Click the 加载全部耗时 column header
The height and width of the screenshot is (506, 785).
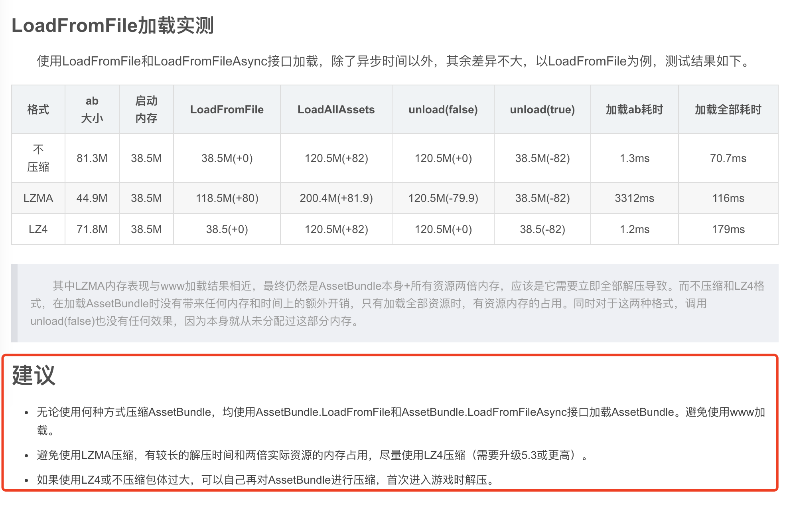[728, 109]
